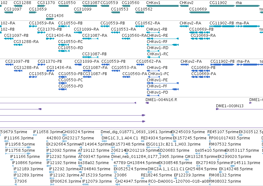Click the CHKov1-RB transcript label
The image size is (263, 186).
click(x=157, y=29)
